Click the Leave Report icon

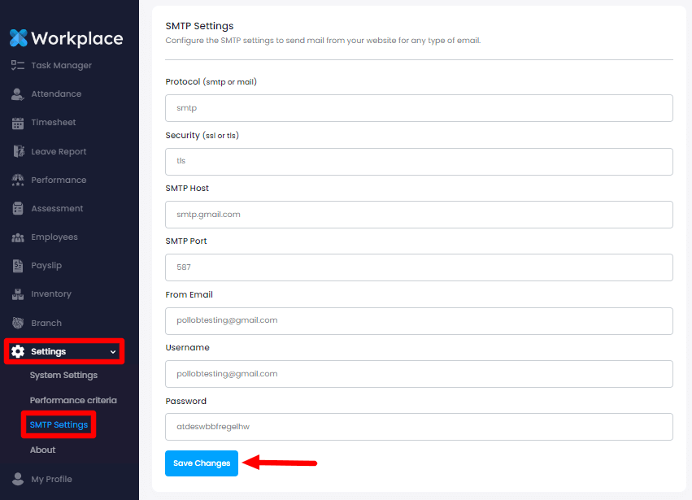pyautogui.click(x=18, y=151)
